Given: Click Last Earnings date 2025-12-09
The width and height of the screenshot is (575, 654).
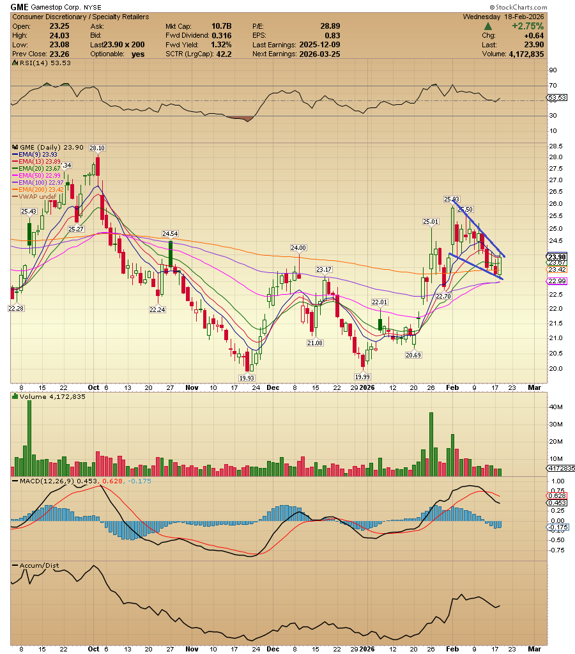Looking at the screenshot, I should (x=320, y=45).
